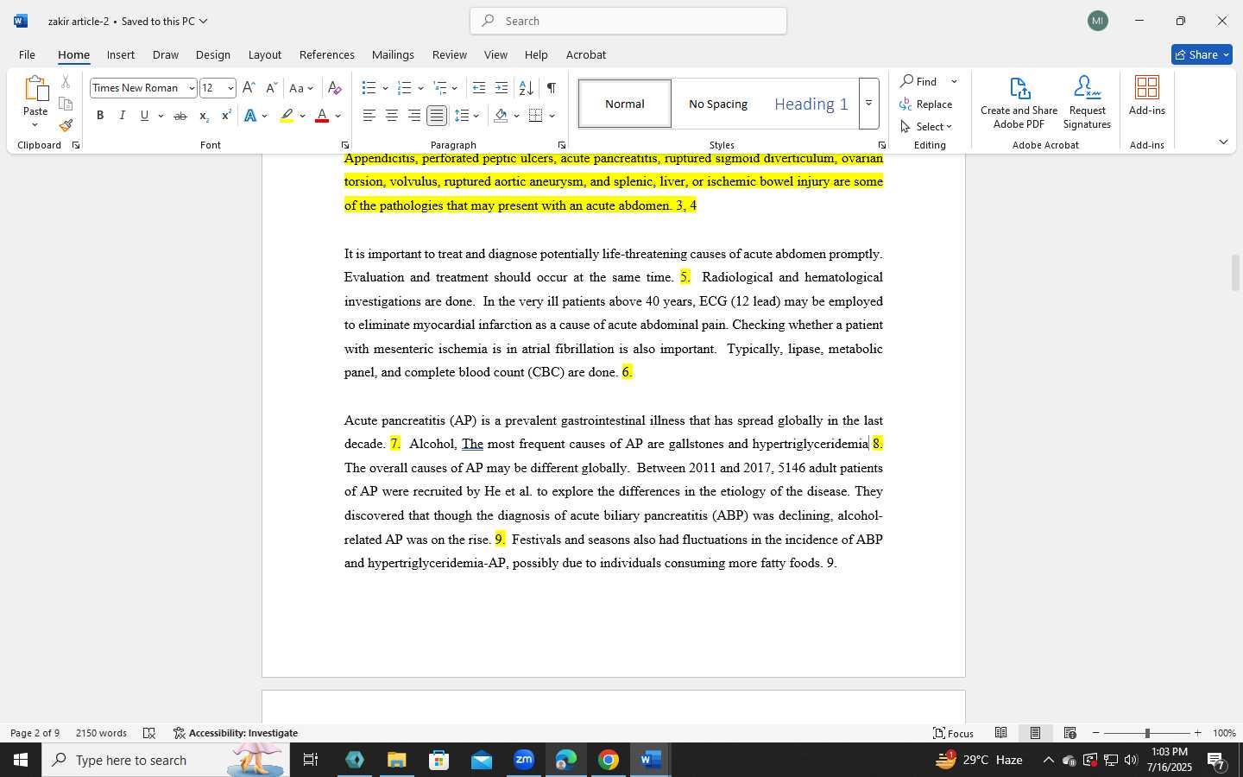1243x777 pixels.
Task: Toggle Subscript formatting
Action: pyautogui.click(x=204, y=116)
